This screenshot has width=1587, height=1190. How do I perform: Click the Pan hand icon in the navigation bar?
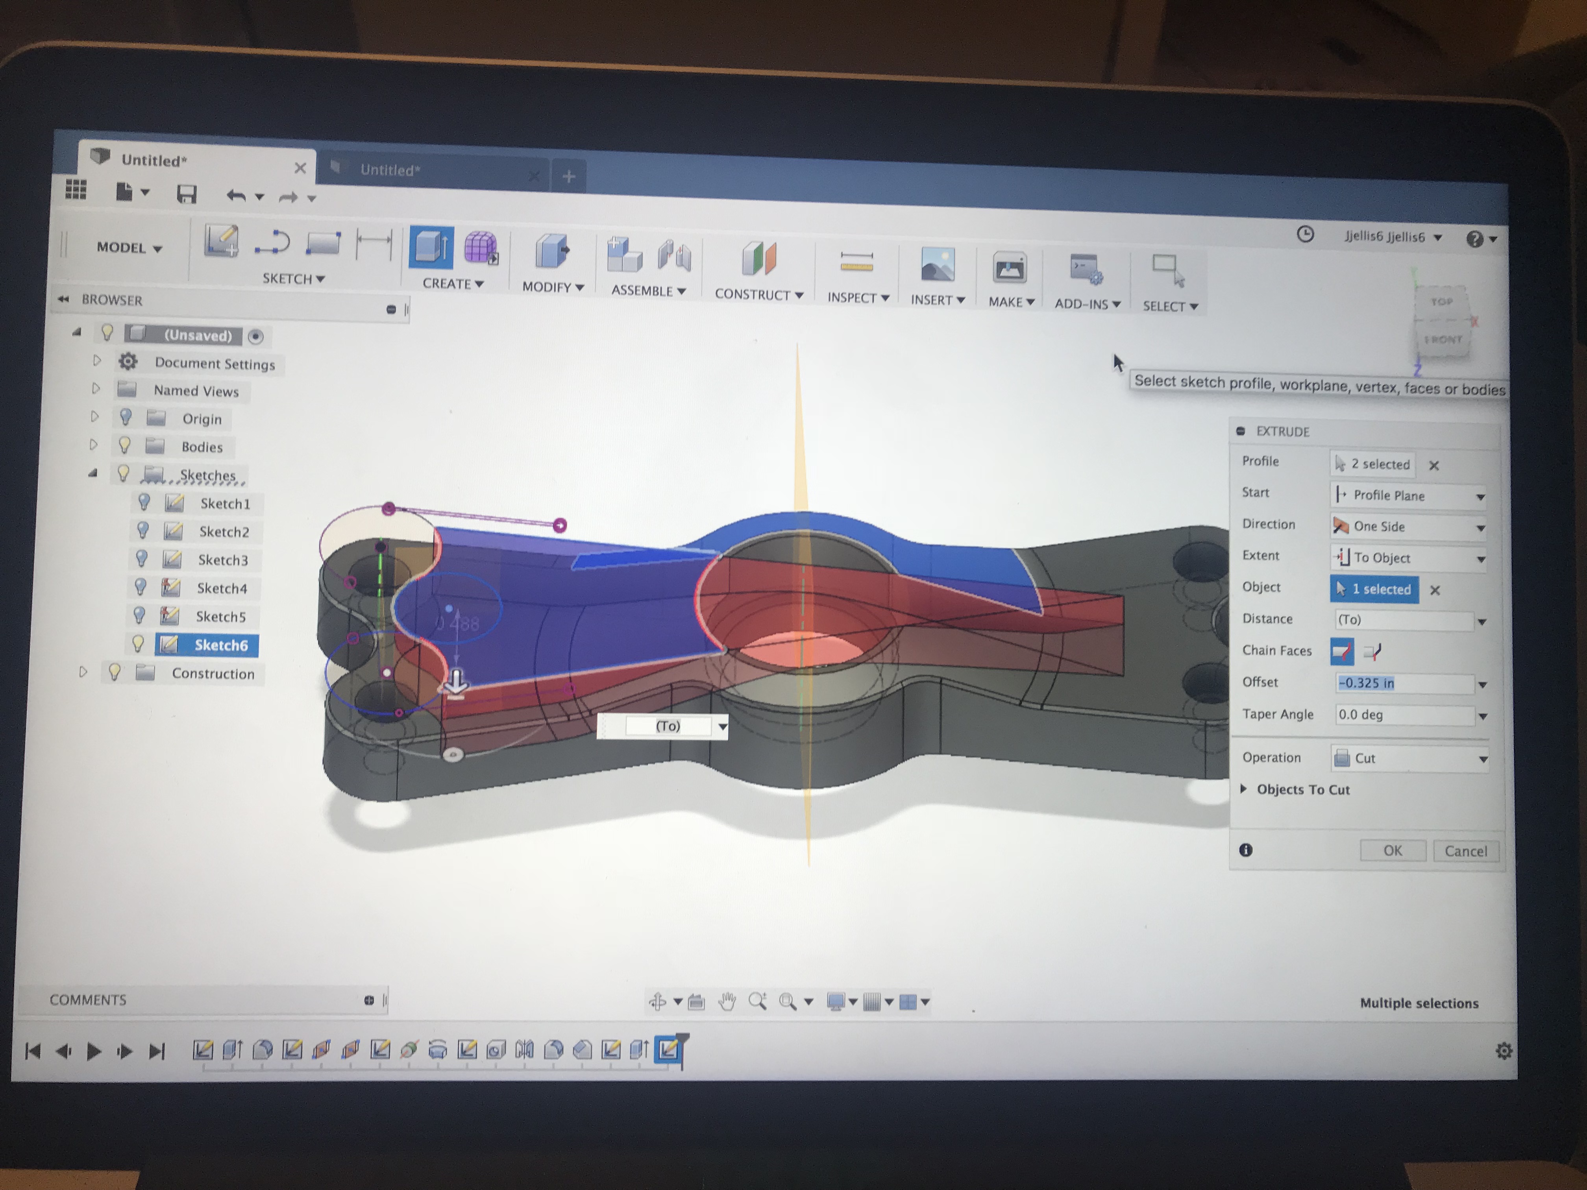(x=727, y=1002)
